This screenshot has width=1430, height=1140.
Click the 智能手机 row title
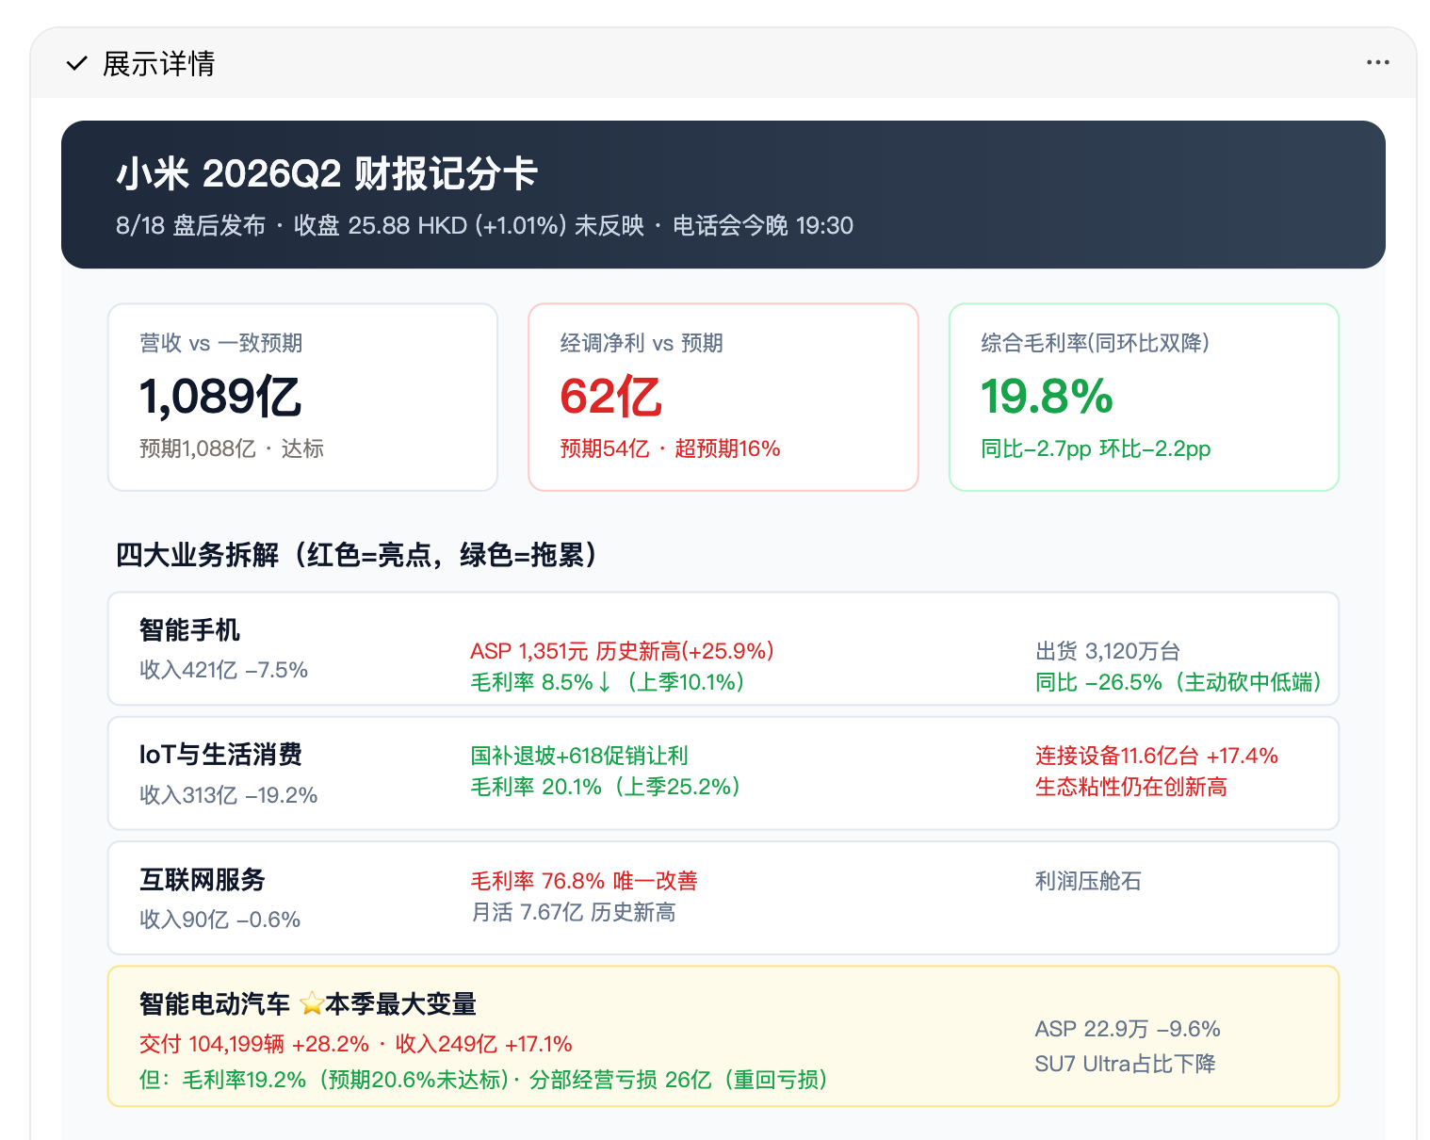[189, 629]
